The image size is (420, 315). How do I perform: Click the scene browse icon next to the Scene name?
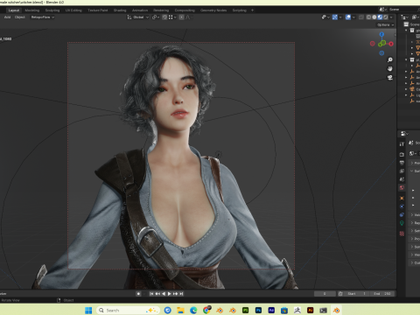point(382,10)
